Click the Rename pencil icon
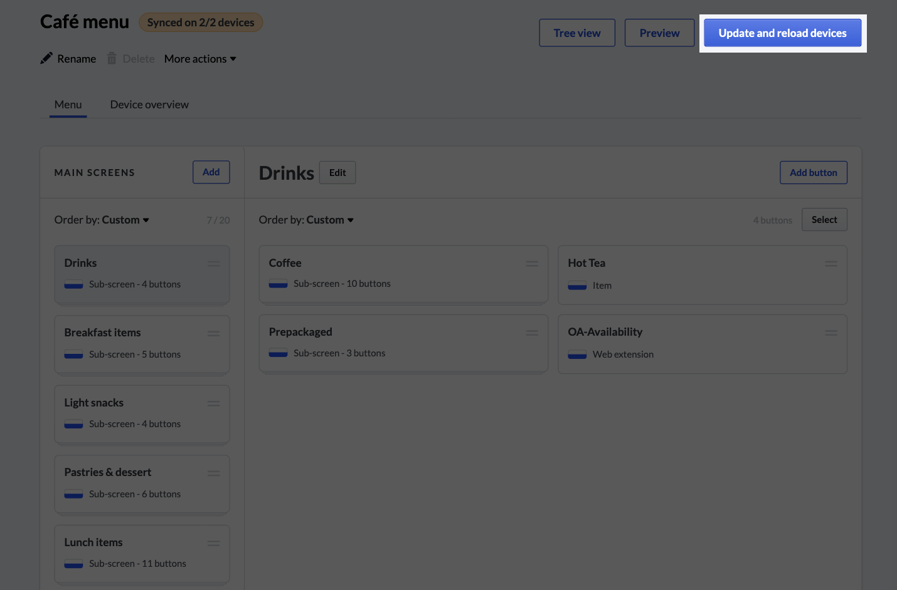Screen dimensions: 897x590 tap(46, 58)
